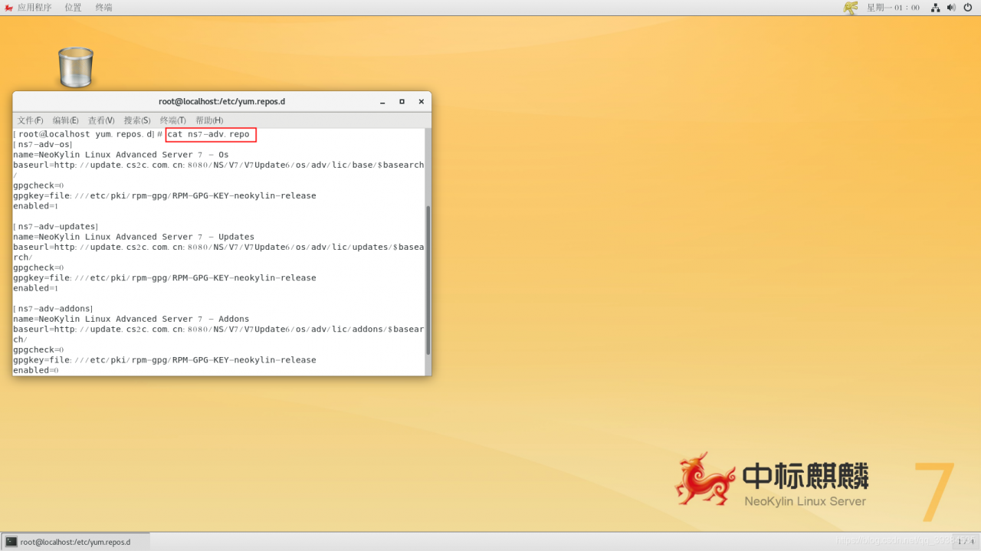981x551 pixels.
Task: Click the power icon in top panel
Action: pos(968,7)
